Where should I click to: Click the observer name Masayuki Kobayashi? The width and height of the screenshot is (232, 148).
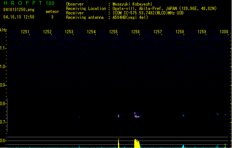point(132,4)
